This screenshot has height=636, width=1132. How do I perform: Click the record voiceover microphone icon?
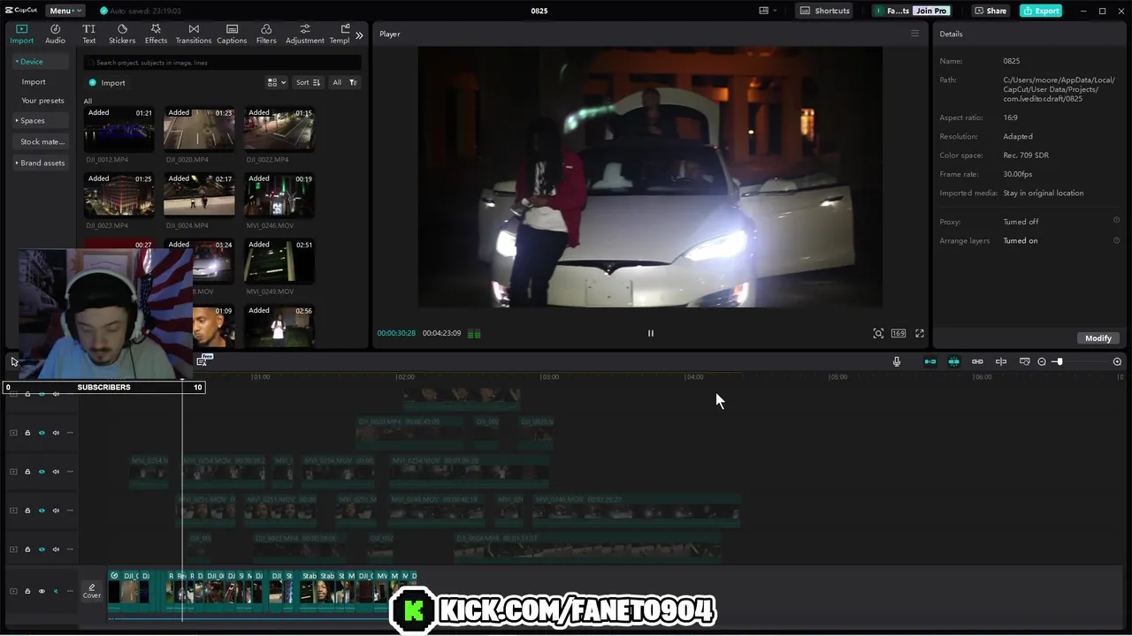(x=897, y=361)
